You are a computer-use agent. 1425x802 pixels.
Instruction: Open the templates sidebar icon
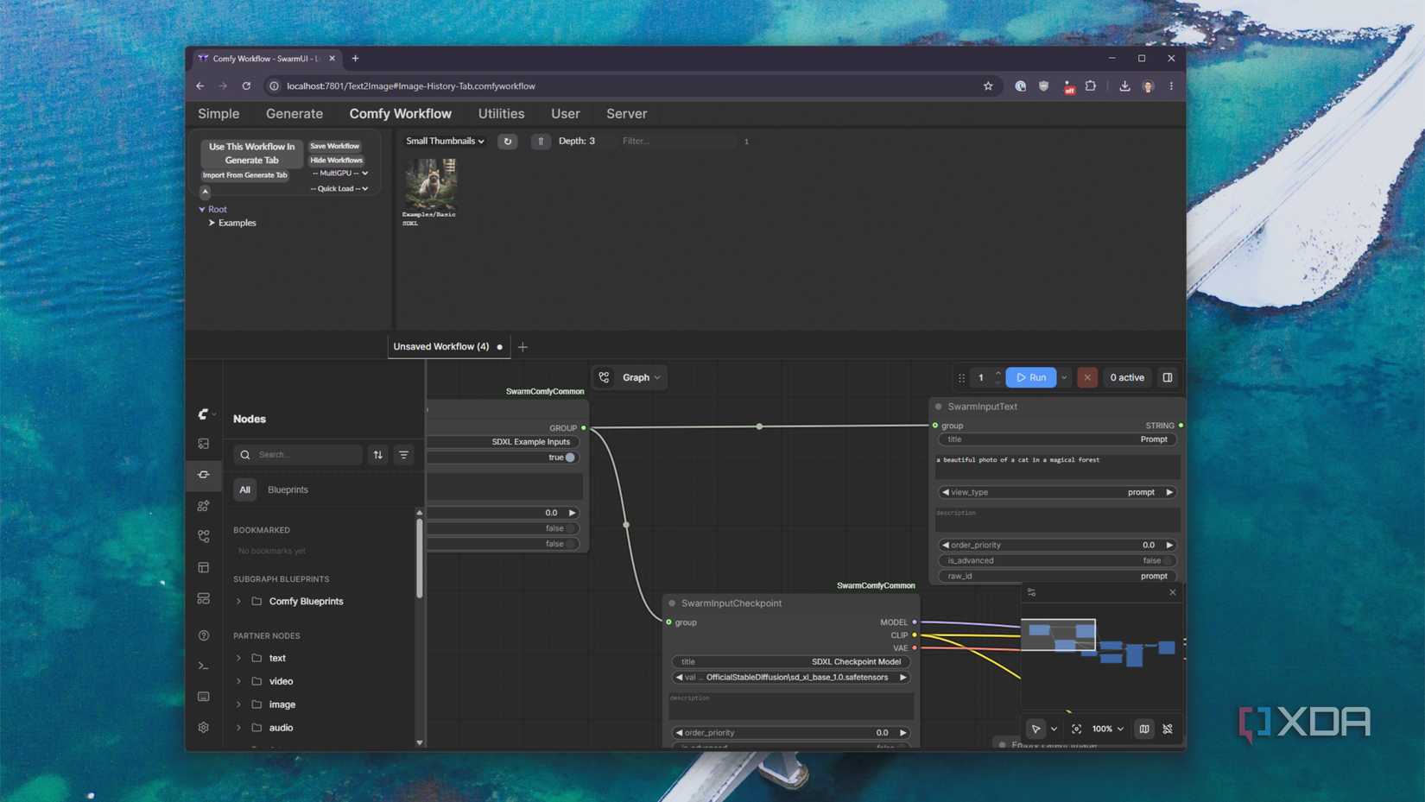tap(204, 567)
